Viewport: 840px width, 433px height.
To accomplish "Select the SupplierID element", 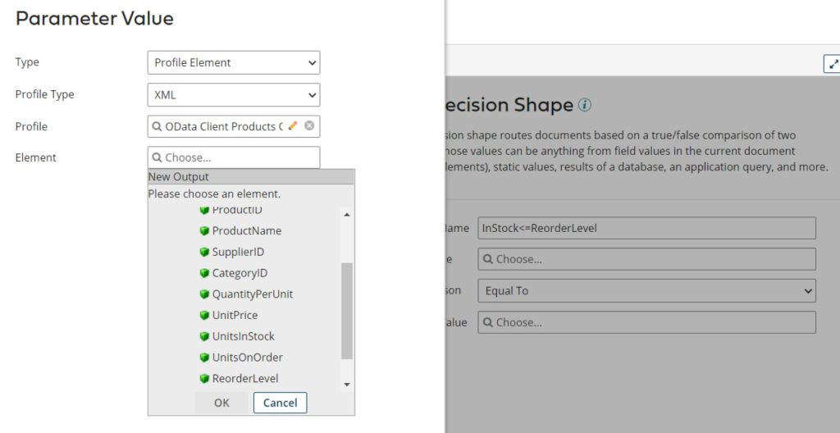I will click(238, 253).
